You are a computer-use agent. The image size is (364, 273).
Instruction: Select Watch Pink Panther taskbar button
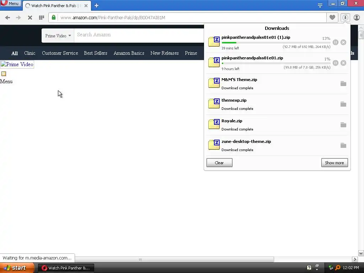[66, 268]
